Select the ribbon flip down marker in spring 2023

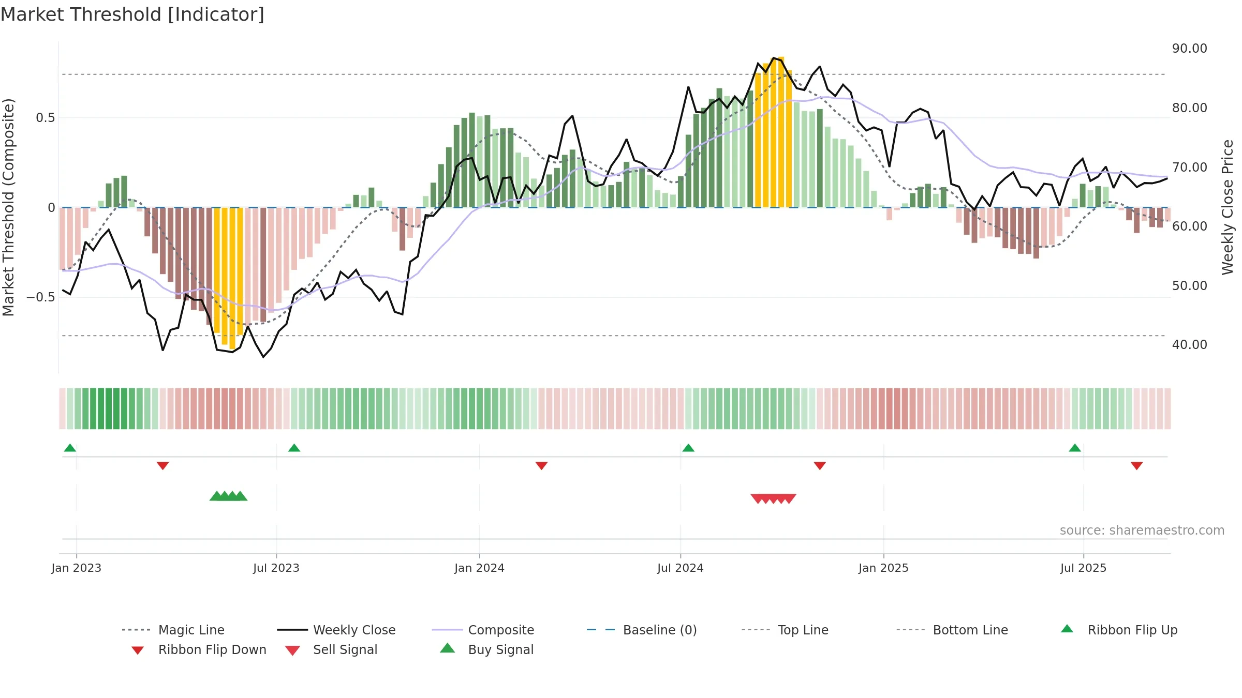point(162,466)
